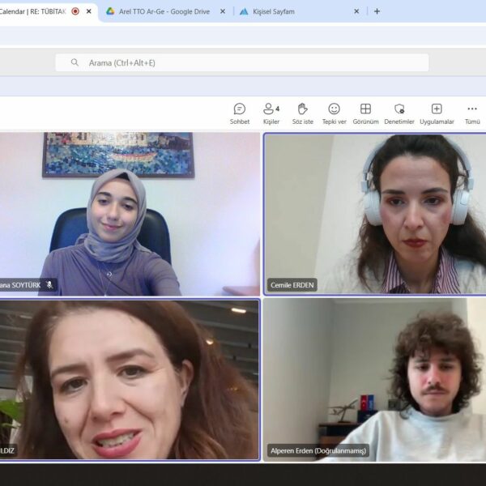486x486 pixels.
Task: Close the Kişisel Sayfam browser tab
Action: [356, 11]
